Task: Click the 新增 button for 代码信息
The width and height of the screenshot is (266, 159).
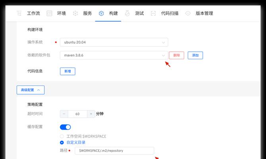Action: click(x=67, y=71)
